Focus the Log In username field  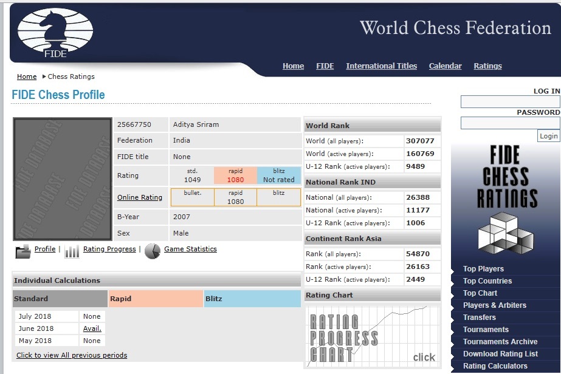click(x=510, y=102)
